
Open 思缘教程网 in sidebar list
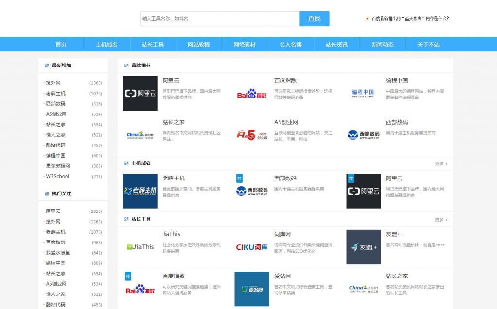(58, 166)
